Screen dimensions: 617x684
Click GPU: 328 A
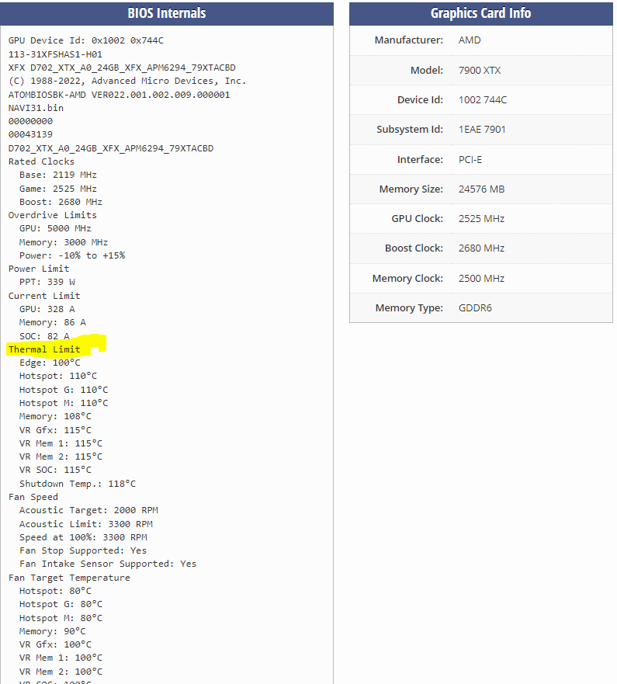tap(47, 309)
